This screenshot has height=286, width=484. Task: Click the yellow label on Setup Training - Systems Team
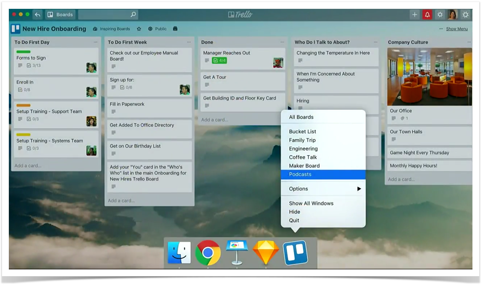[x=23, y=135]
